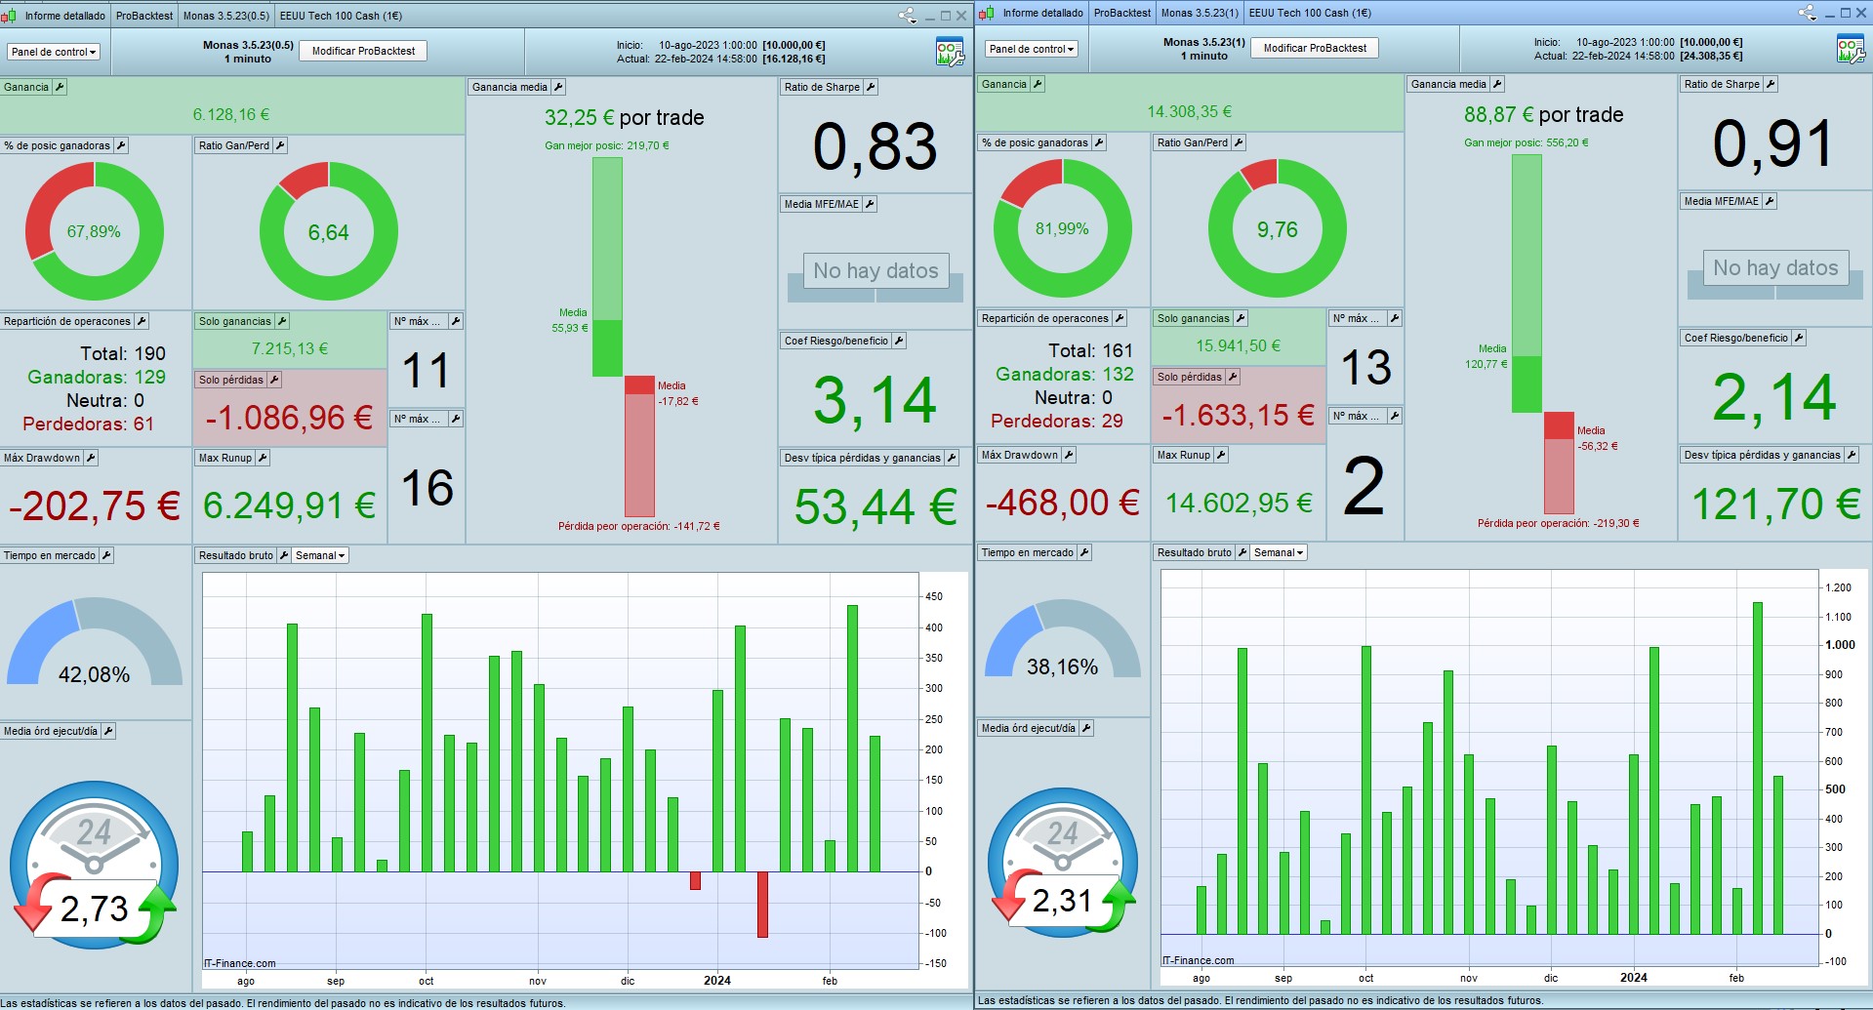Select ProBacktest tab in Monas 3.5.23(0.5) window

pyautogui.click(x=144, y=16)
